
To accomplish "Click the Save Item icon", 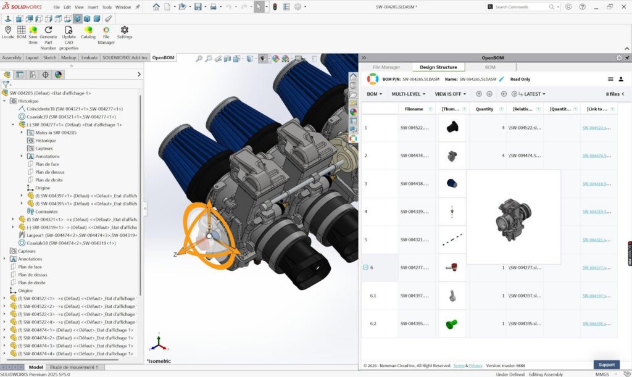I will click(x=33, y=30).
